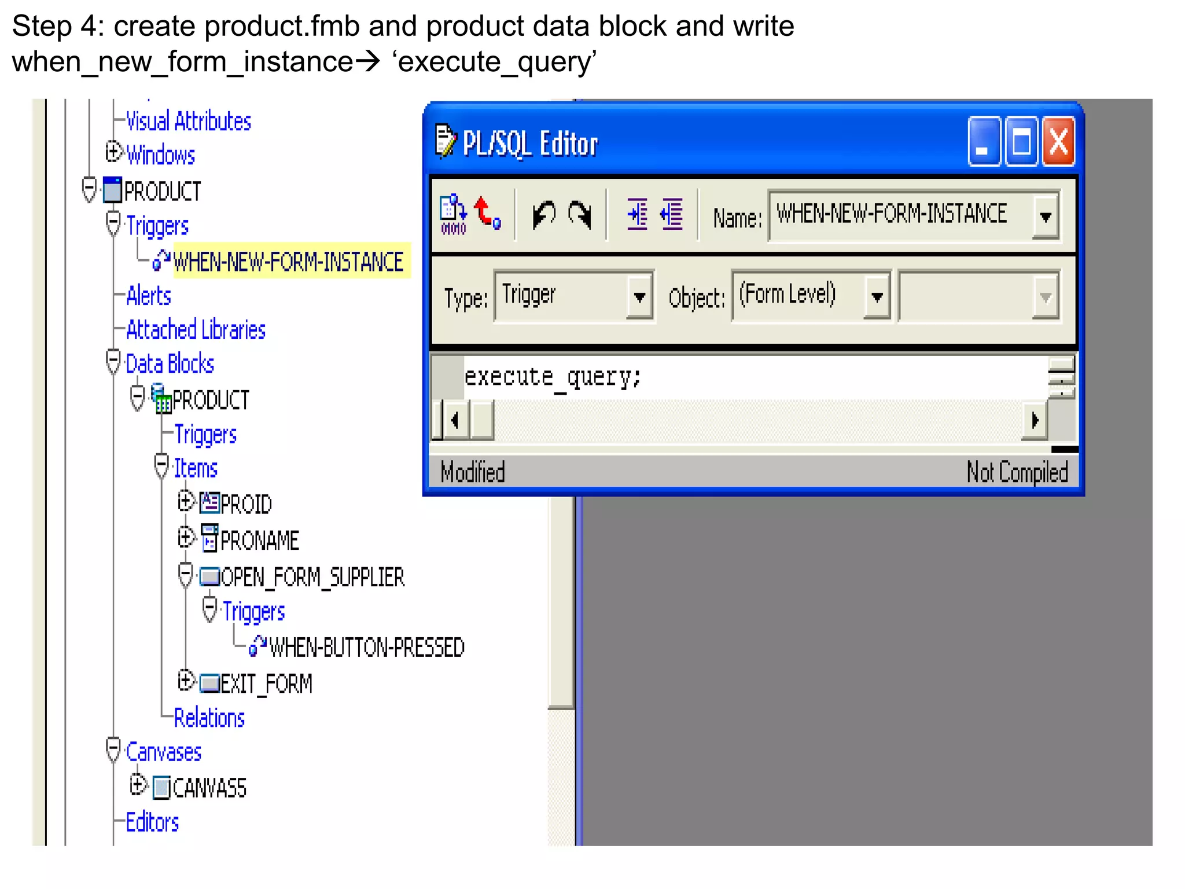Click the editor's horizontal scroll right arrow

click(1035, 420)
